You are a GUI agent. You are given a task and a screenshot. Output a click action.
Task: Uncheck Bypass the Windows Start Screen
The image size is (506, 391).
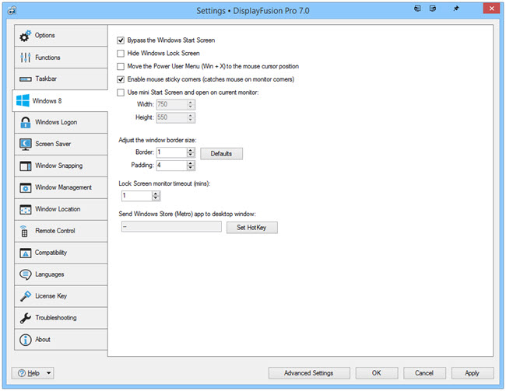click(x=121, y=40)
